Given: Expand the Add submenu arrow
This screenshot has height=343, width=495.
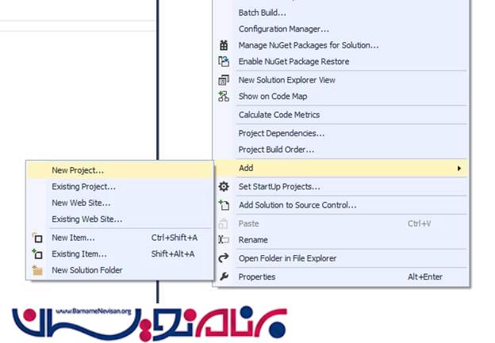Looking at the screenshot, I should pyautogui.click(x=459, y=169).
